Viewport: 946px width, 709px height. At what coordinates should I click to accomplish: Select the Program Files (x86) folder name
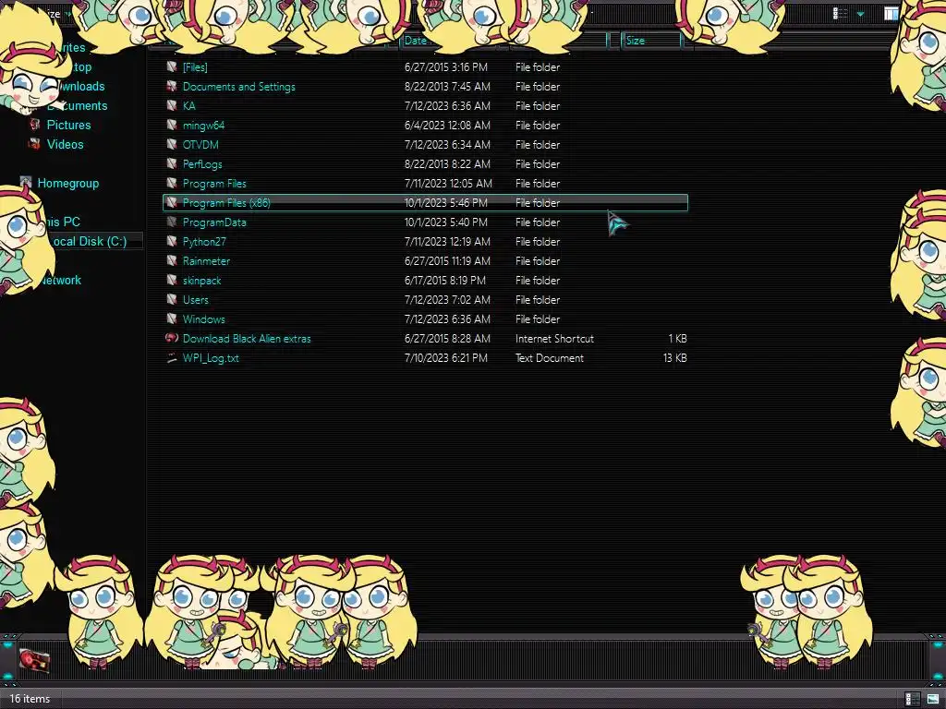(226, 202)
